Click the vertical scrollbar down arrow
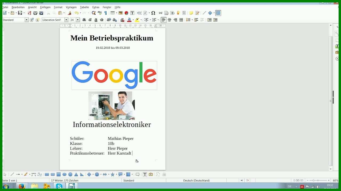341x191 pixels. (x=331, y=169)
